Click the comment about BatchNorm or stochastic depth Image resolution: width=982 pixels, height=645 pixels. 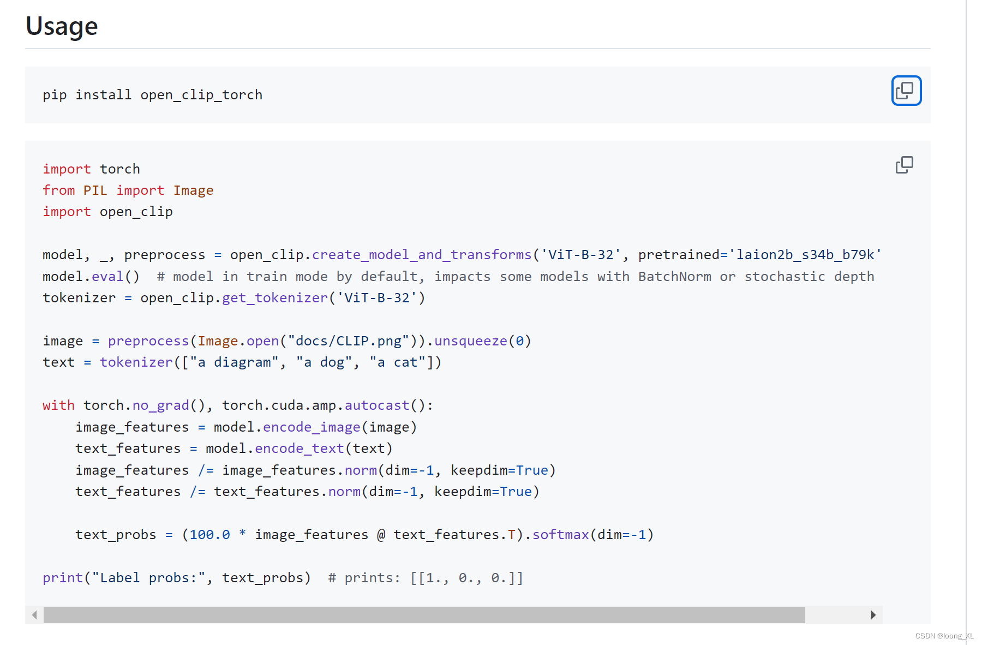[x=516, y=277]
